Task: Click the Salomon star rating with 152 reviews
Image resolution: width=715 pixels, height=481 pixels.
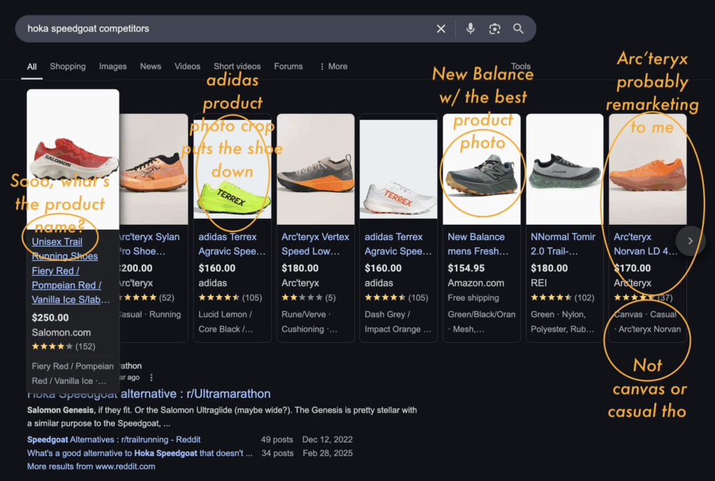Action: [64, 346]
